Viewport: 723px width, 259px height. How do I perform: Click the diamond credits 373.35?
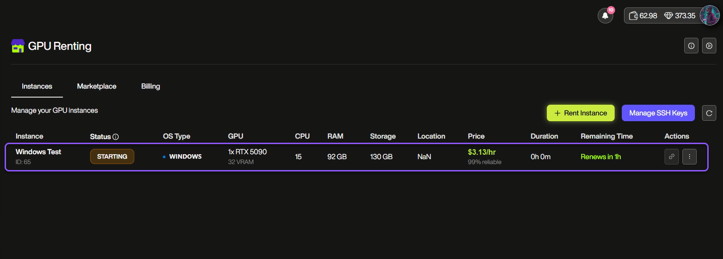(x=680, y=16)
